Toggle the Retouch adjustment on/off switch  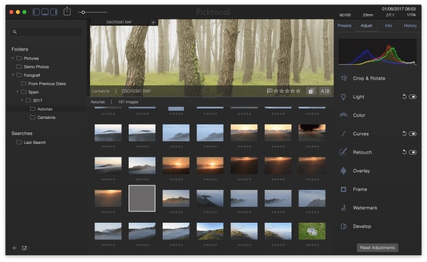click(x=413, y=152)
